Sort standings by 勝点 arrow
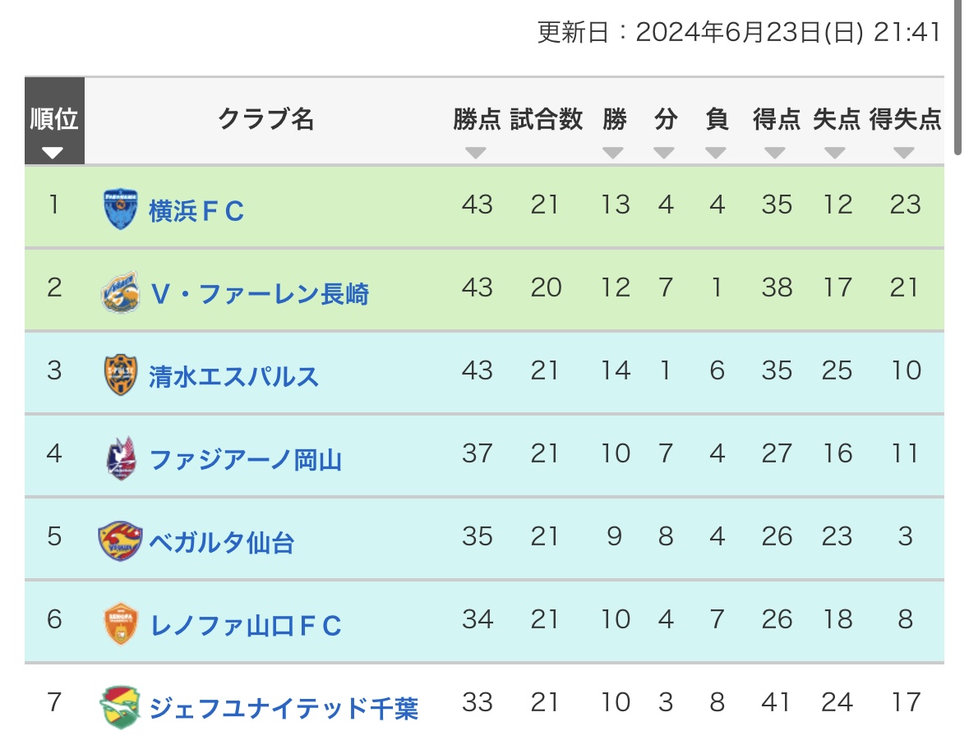Viewport: 969px width, 740px height. [476, 152]
